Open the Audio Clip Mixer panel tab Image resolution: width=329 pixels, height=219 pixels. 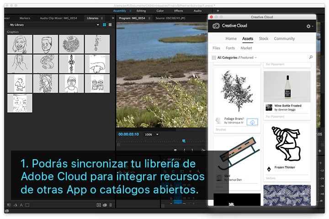[58, 18]
